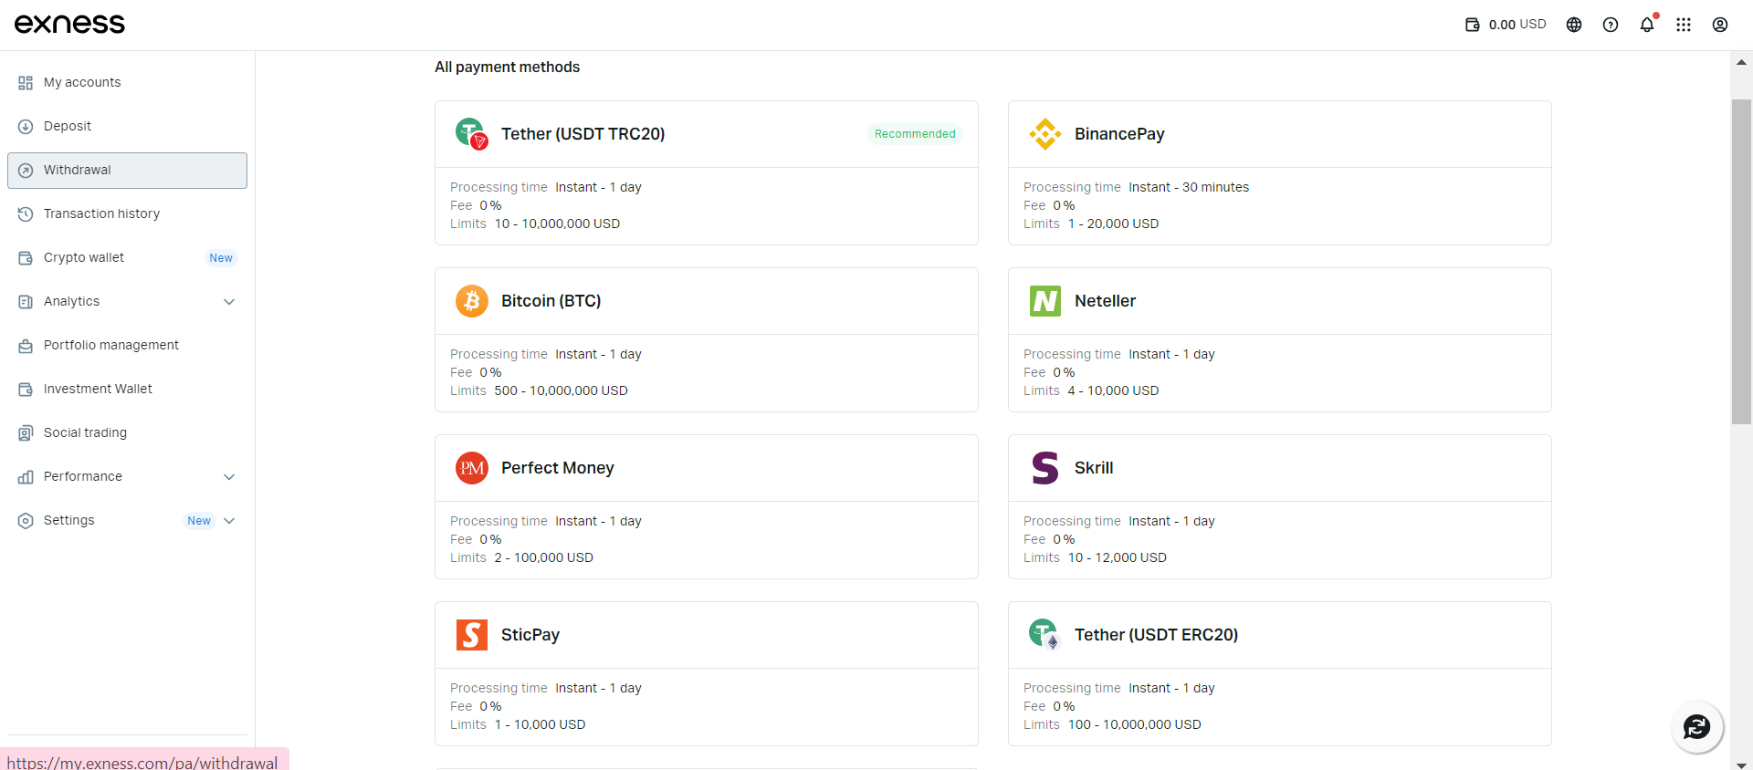Click the Perfect Money PM logo
The height and width of the screenshot is (770, 1753).
point(472,468)
